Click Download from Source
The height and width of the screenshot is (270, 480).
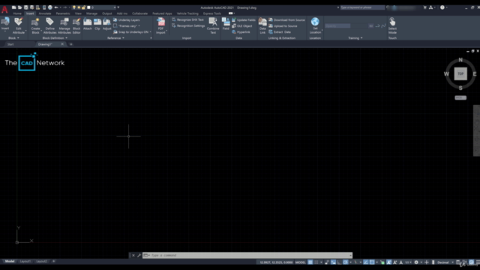click(286, 20)
